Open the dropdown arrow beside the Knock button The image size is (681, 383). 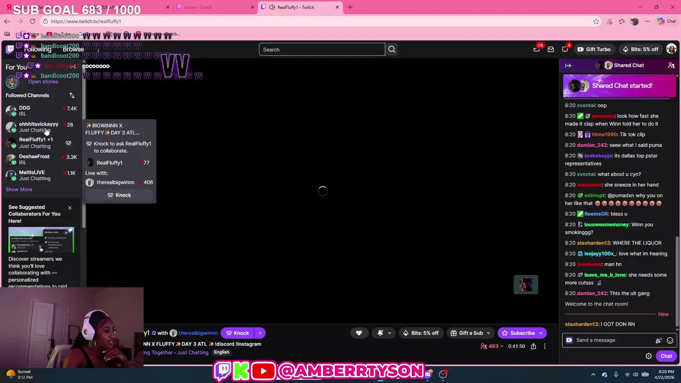click(x=260, y=333)
